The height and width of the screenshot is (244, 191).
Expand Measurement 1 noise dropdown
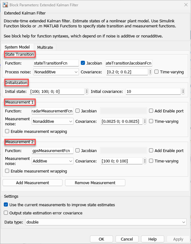tap(52, 121)
